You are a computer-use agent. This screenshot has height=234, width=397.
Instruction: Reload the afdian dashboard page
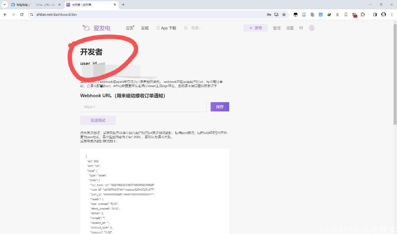coord(22,15)
